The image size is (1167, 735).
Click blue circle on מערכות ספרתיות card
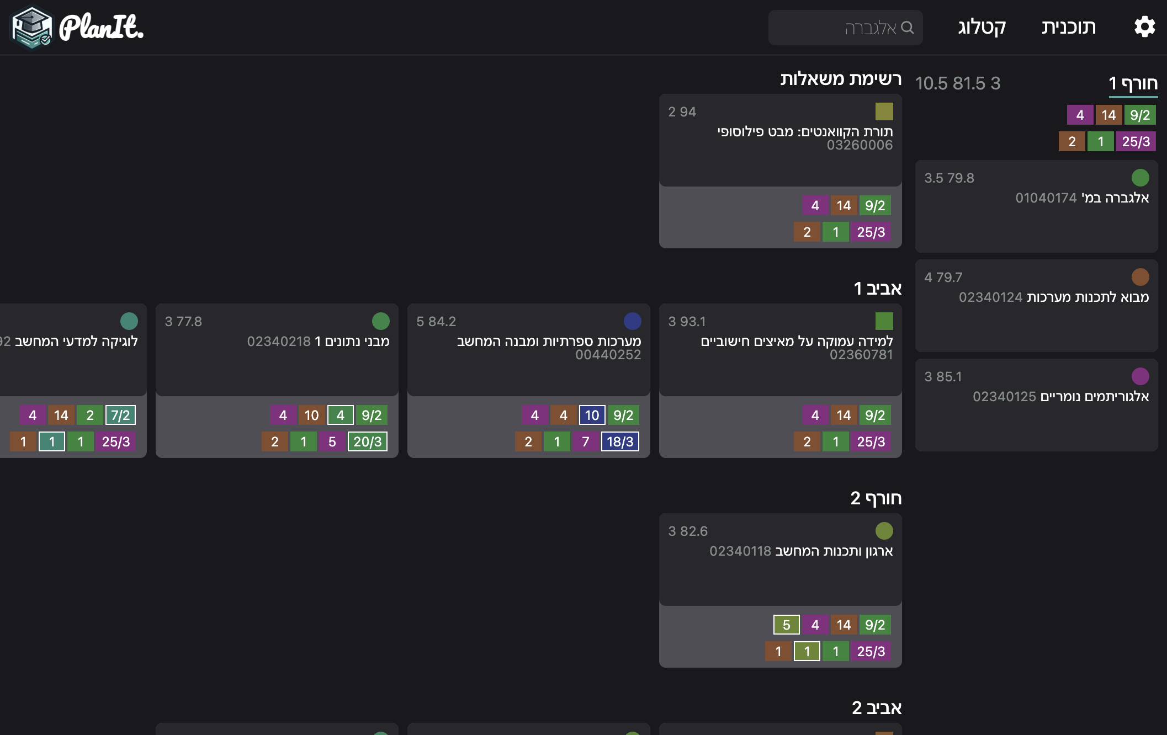coord(632,321)
